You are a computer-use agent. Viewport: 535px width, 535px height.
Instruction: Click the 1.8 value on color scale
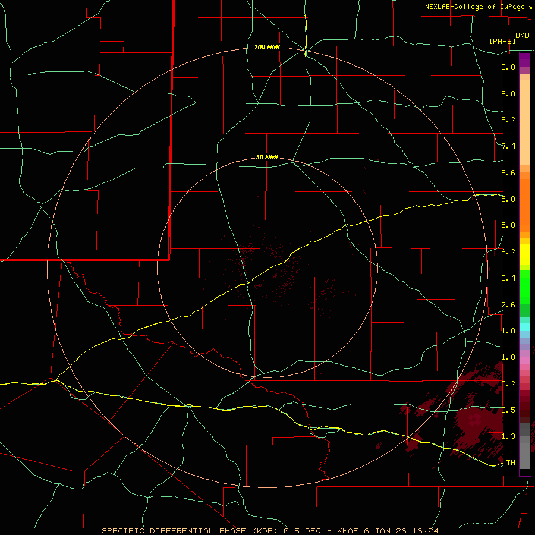(508, 331)
